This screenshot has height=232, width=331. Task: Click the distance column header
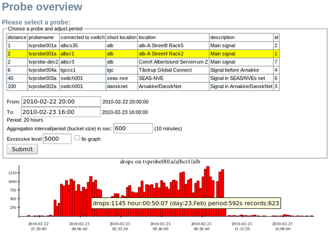click(17, 37)
